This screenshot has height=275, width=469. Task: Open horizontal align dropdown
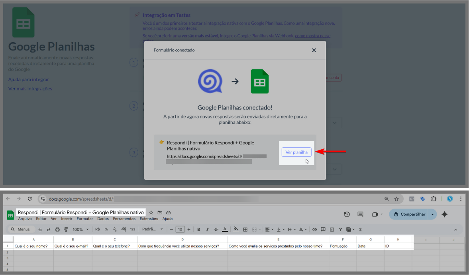pos(269,229)
